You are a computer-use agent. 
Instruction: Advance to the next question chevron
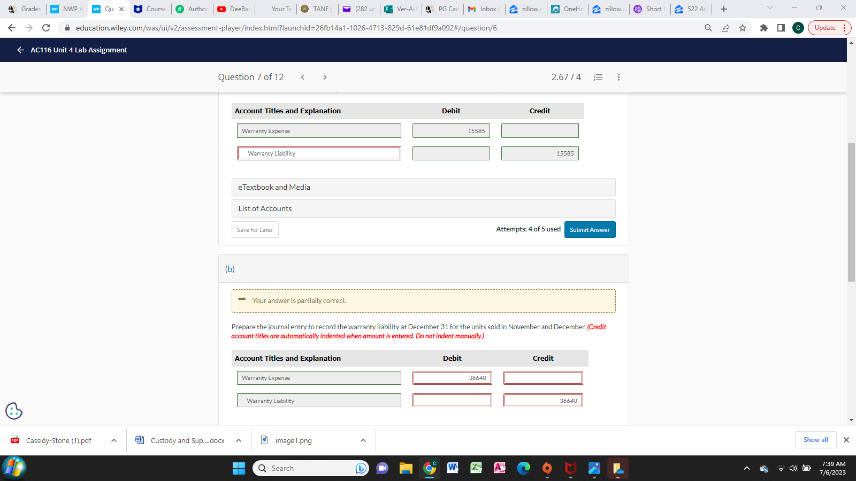(x=325, y=77)
